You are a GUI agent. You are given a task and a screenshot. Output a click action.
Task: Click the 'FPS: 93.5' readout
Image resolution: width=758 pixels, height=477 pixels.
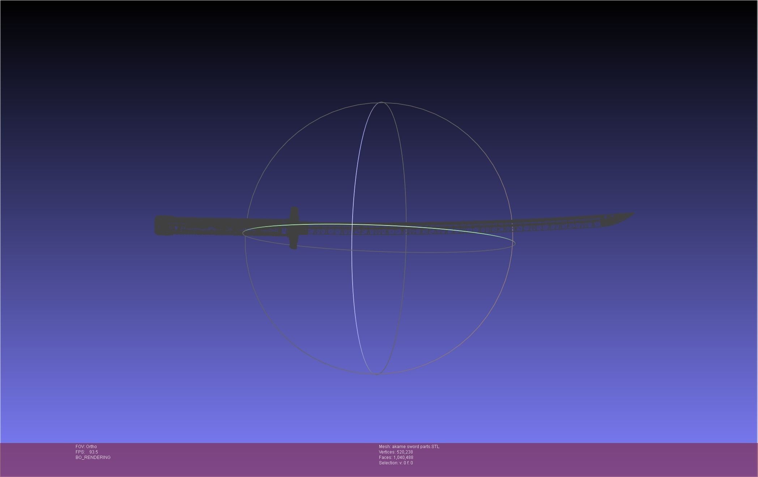pos(87,452)
